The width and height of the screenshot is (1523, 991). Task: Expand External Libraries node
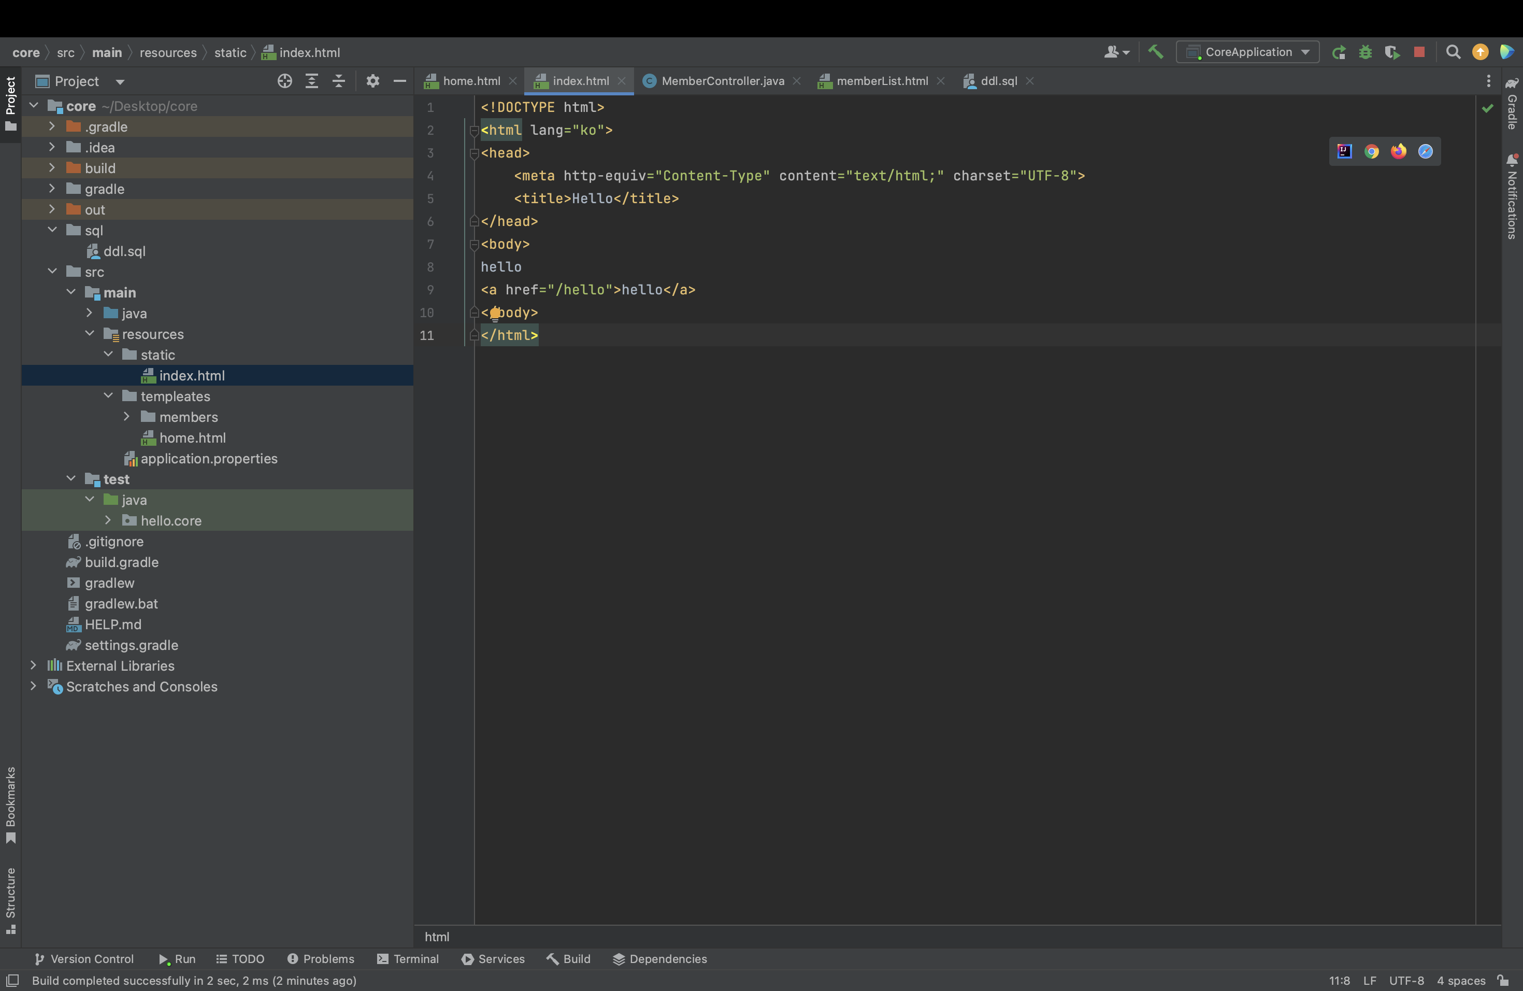tap(33, 665)
